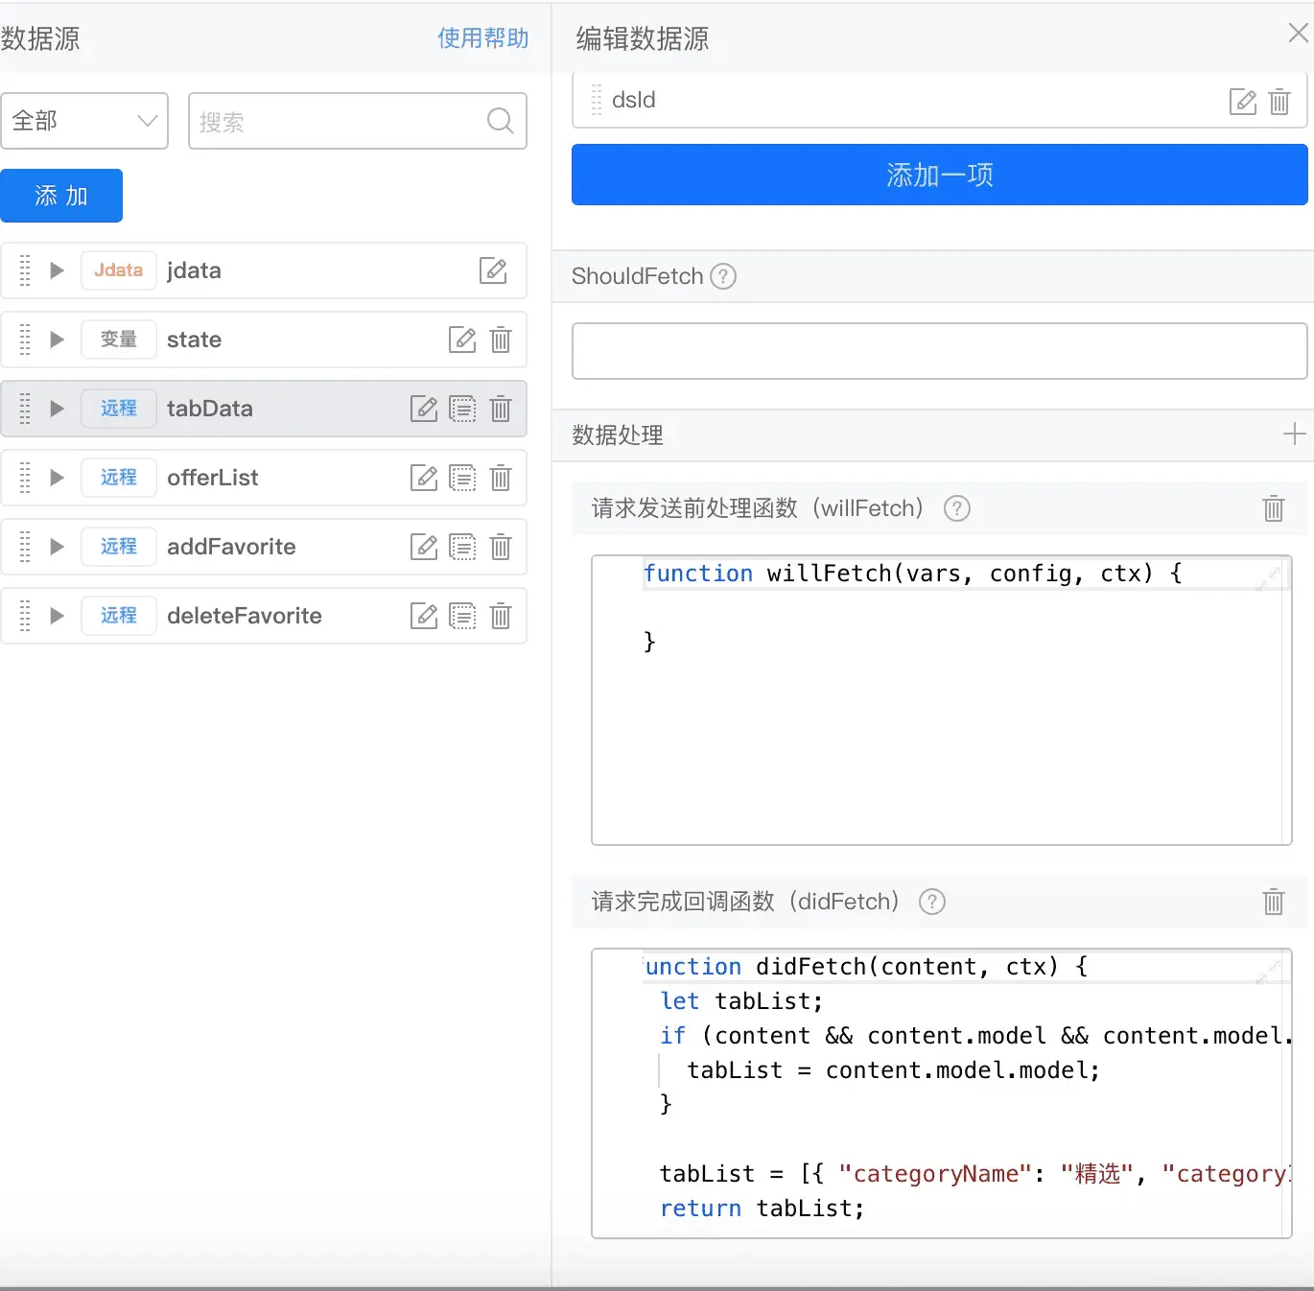Viewport: 1314px width, 1291px height.
Task: Edit the jdata data source
Action: pyautogui.click(x=493, y=270)
